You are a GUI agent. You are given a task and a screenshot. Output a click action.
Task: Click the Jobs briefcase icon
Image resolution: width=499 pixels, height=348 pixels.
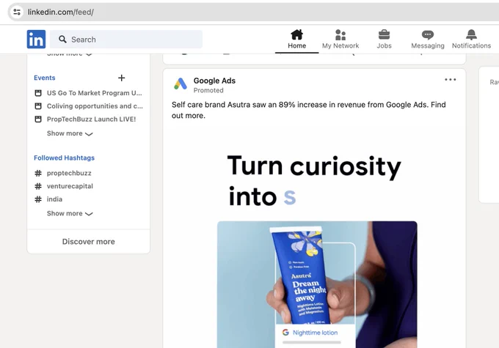384,34
